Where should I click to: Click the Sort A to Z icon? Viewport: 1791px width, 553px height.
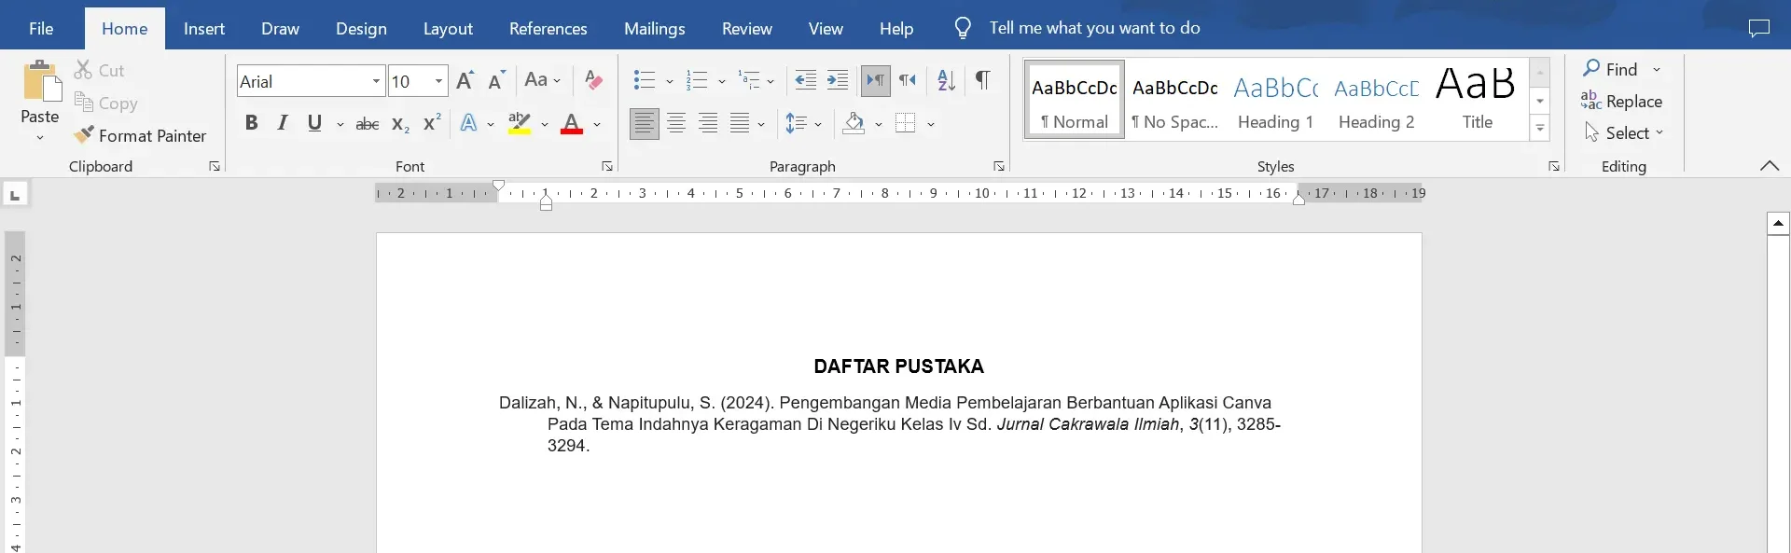[x=946, y=80]
